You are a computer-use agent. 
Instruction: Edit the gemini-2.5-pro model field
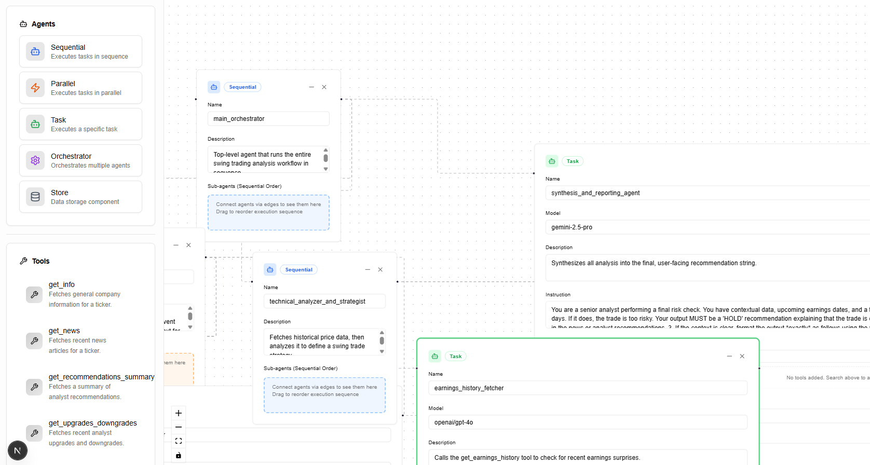point(708,227)
